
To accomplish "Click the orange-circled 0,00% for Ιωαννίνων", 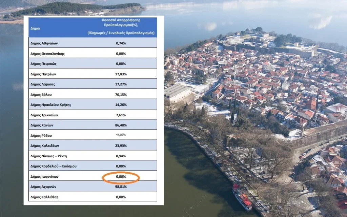I will 121,176.
